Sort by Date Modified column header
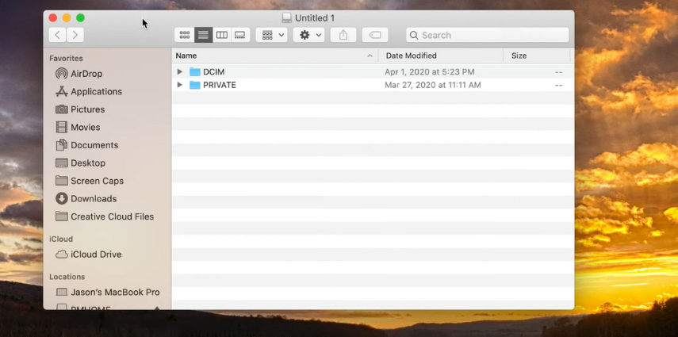This screenshot has height=337, width=678. point(411,56)
